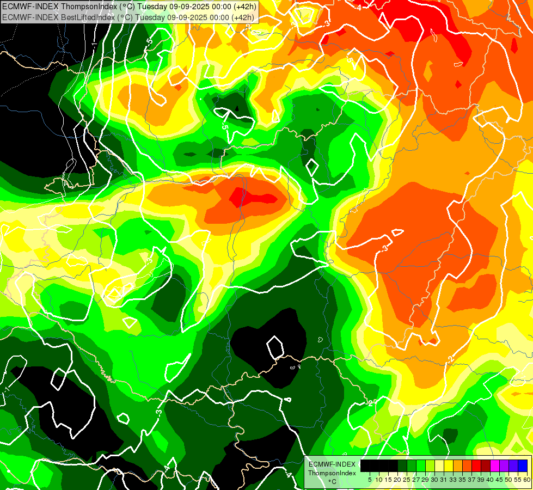Pick the medium green legend swatch (25–27)

coord(412,465)
